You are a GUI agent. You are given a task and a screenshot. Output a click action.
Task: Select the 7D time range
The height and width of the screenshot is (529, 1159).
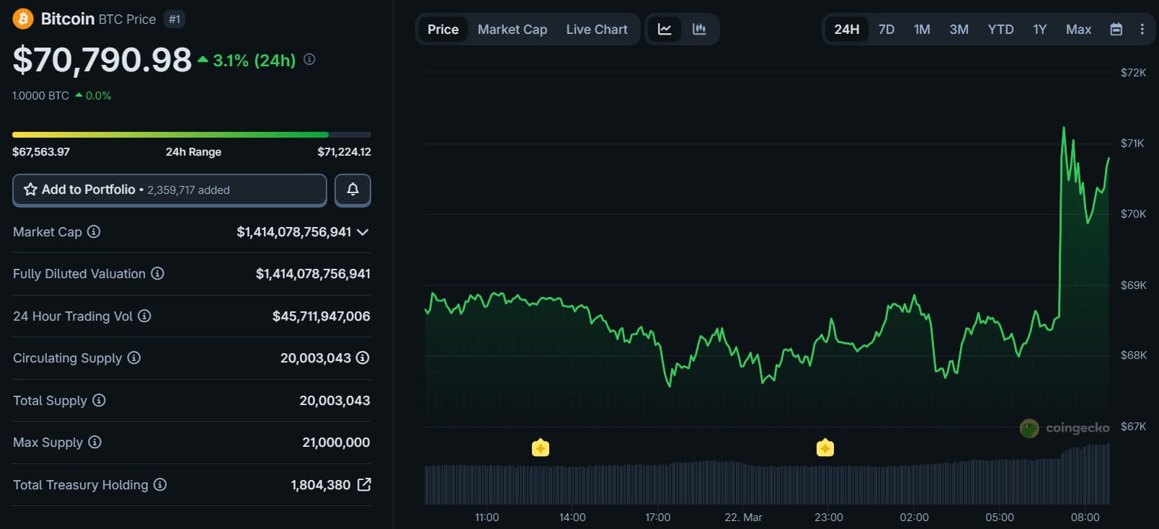coord(886,30)
